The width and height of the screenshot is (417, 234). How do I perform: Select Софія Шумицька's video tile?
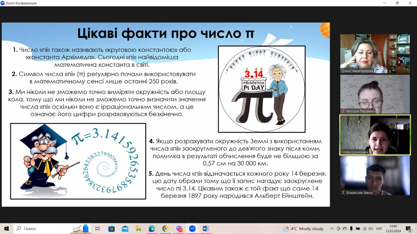[x=375, y=135]
